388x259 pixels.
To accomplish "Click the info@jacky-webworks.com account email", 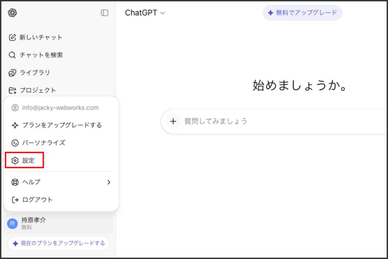I will [x=60, y=108].
